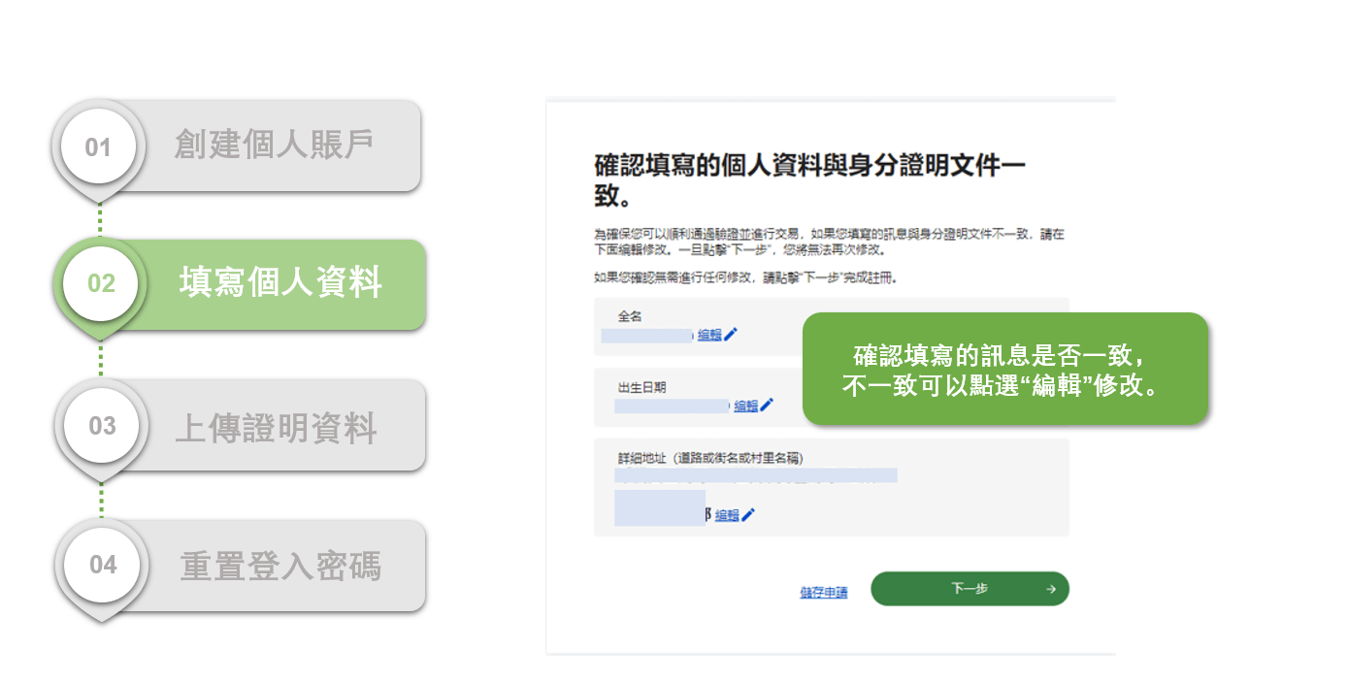Click the 編輯 link next to 出生日期
Image resolution: width=1348 pixels, height=682 pixels.
coord(747,405)
